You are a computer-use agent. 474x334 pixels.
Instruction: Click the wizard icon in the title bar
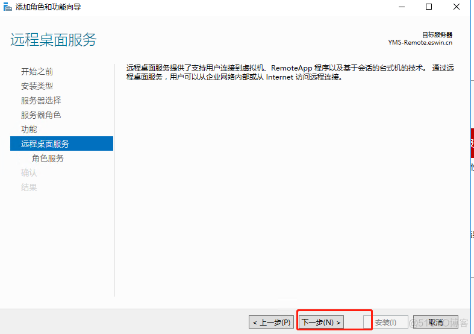pos(8,7)
